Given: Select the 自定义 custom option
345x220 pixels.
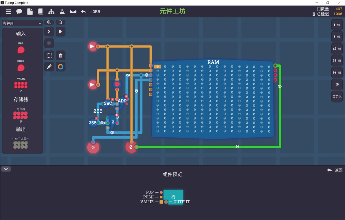Looking at the screenshot, I should 337,96.
